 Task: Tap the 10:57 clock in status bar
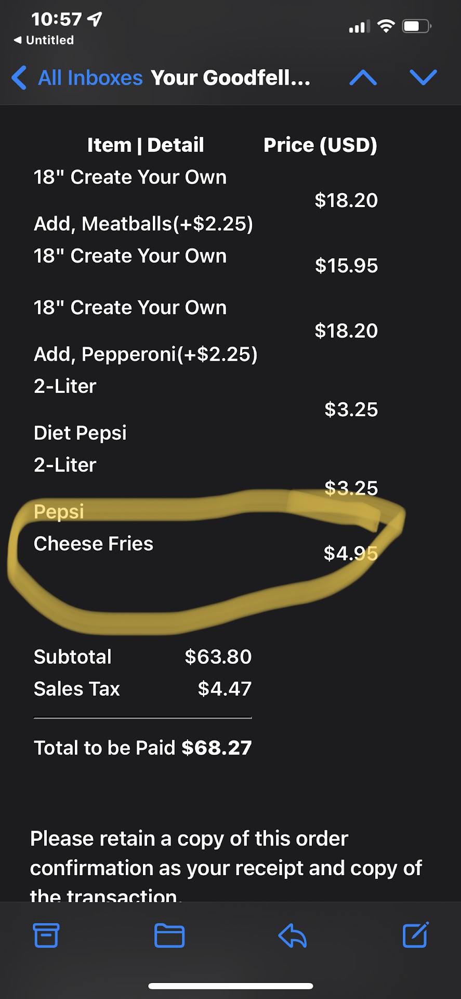pyautogui.click(x=56, y=19)
